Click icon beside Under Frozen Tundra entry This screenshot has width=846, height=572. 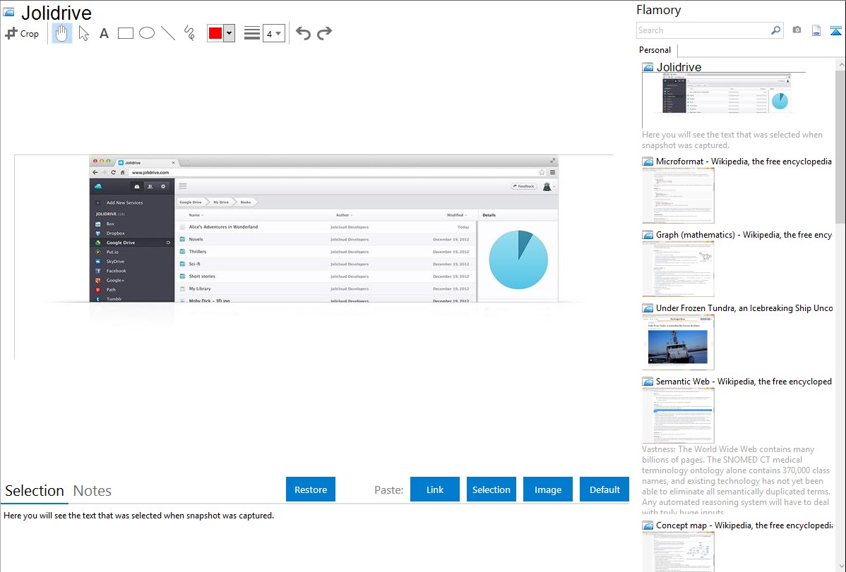(648, 308)
